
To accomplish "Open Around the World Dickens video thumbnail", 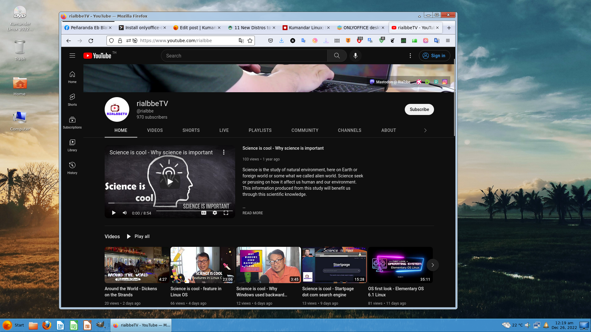I will (x=137, y=265).
